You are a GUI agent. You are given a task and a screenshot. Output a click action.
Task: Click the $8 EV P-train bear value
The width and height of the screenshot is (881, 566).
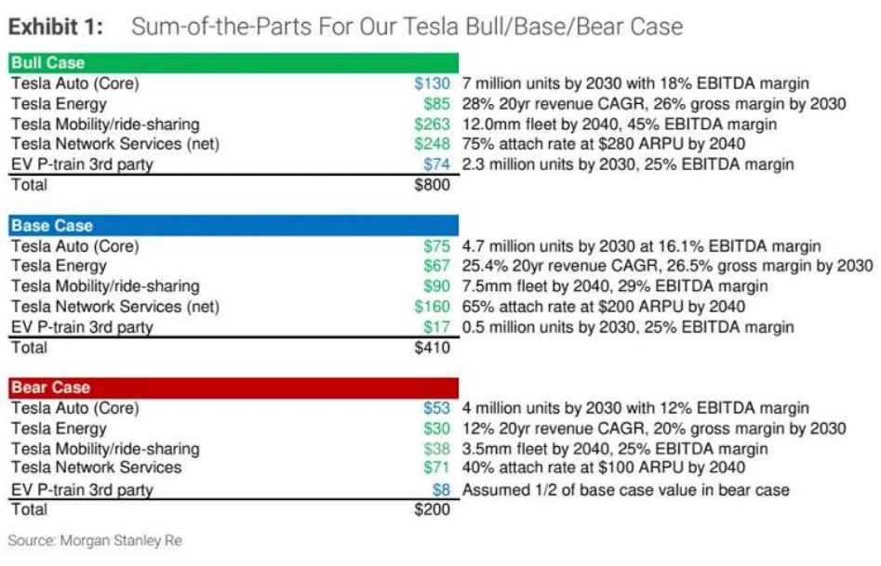(x=441, y=490)
